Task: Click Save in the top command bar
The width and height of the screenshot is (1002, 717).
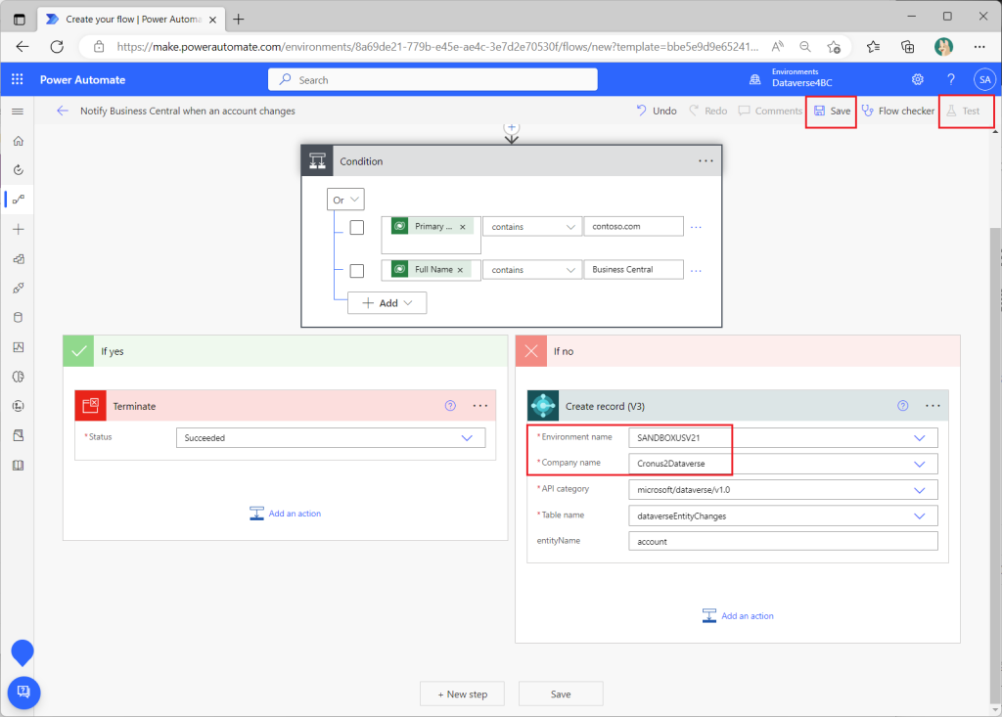Action: [832, 112]
